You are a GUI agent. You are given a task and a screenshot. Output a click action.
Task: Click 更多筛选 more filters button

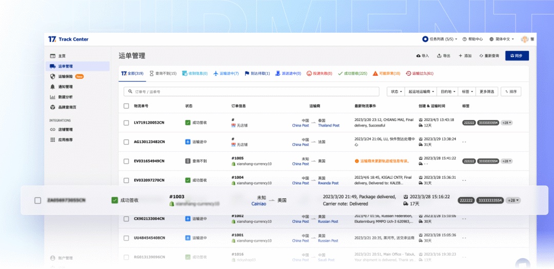tap(487, 91)
